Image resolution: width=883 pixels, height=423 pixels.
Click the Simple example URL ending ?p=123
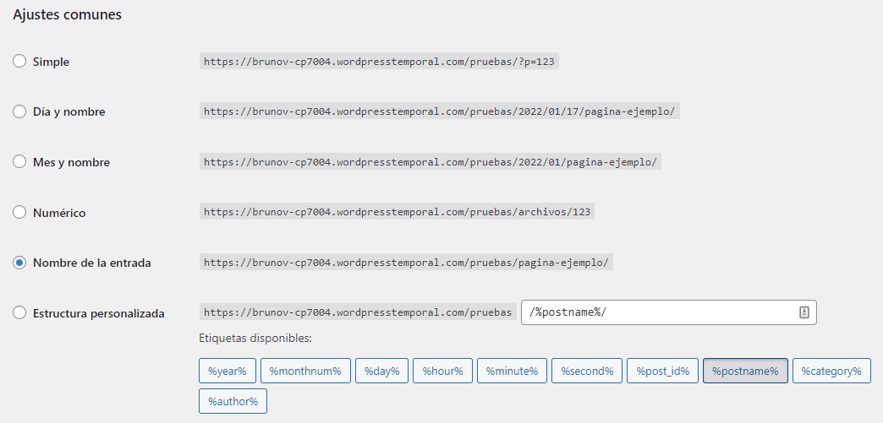(379, 62)
